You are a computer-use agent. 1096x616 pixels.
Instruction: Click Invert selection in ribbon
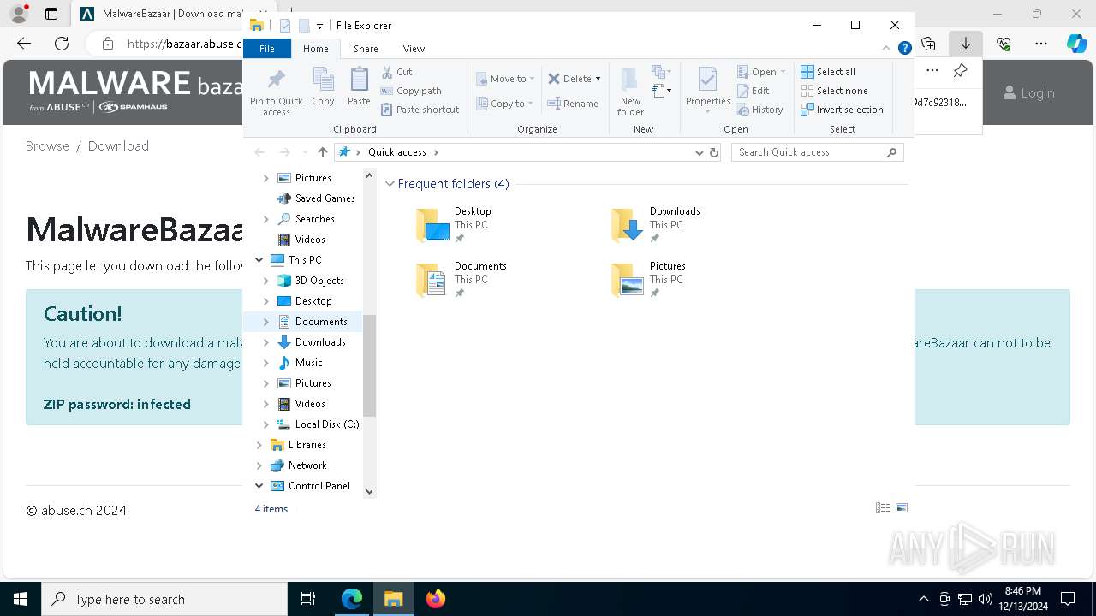click(x=842, y=110)
